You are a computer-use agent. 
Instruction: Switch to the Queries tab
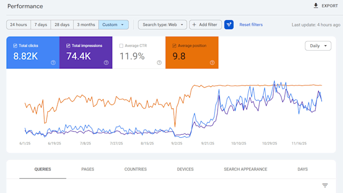43,169
